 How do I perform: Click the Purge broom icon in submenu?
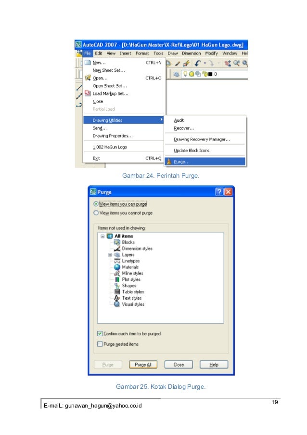(x=169, y=161)
